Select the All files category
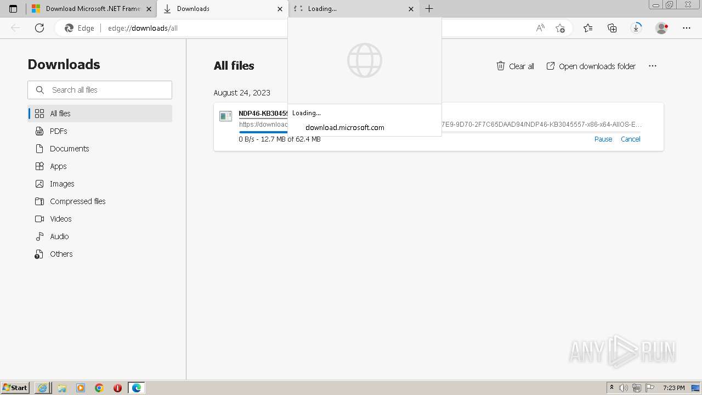Screen dimensions: 702x395 click(100, 114)
